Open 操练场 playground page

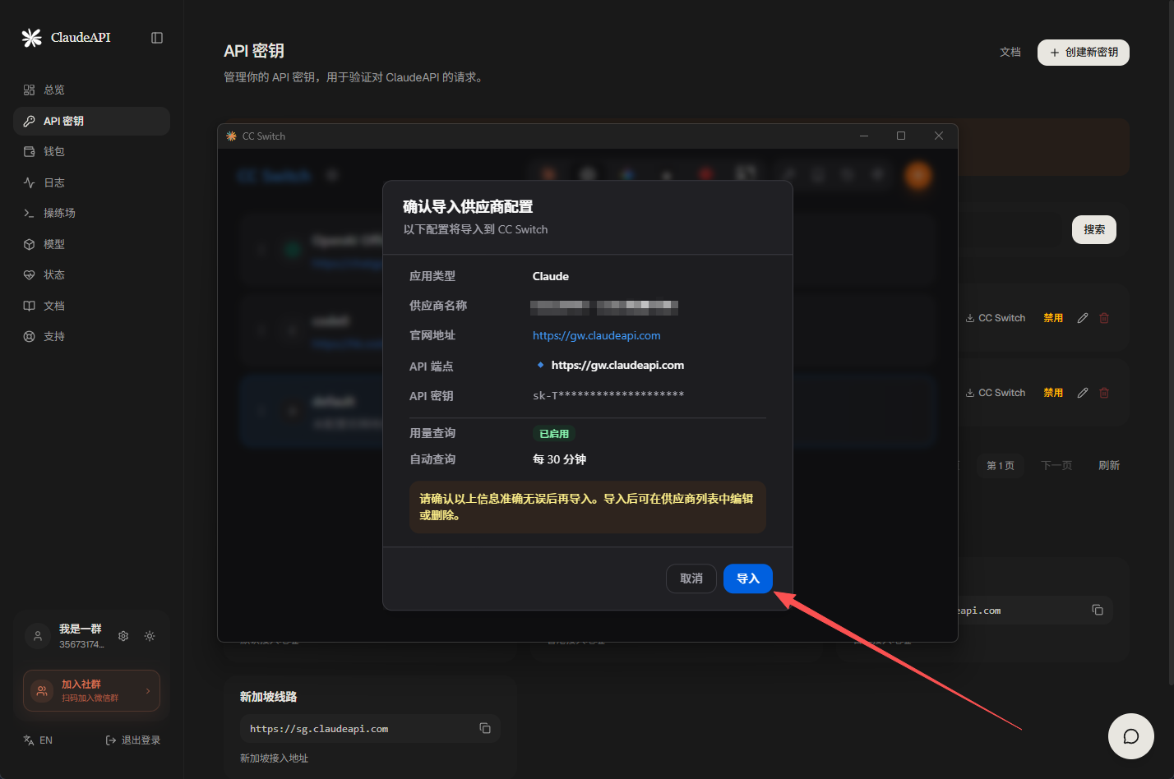tap(91, 213)
